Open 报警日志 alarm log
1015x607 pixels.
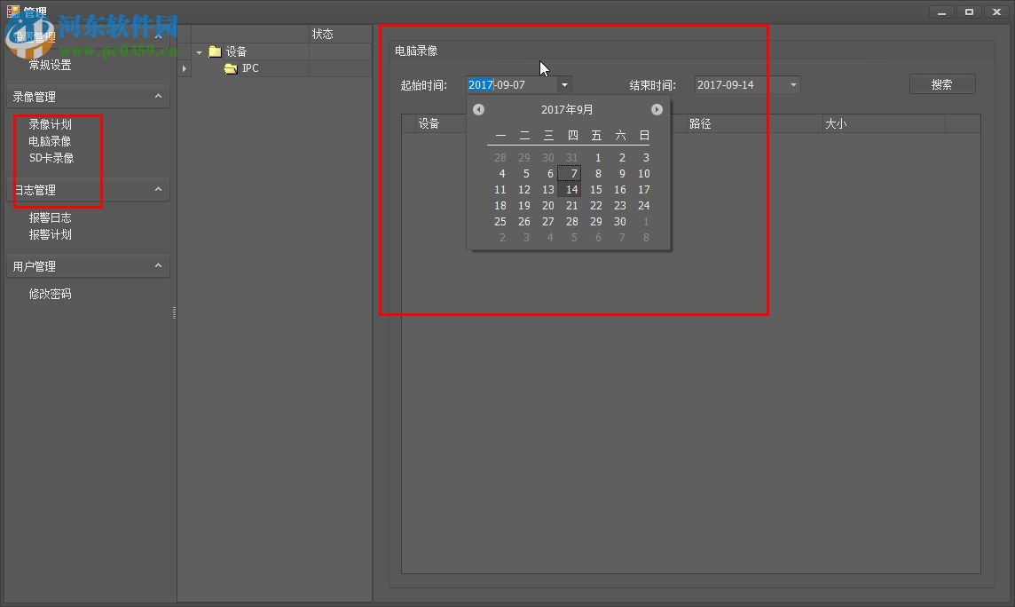[x=50, y=217]
